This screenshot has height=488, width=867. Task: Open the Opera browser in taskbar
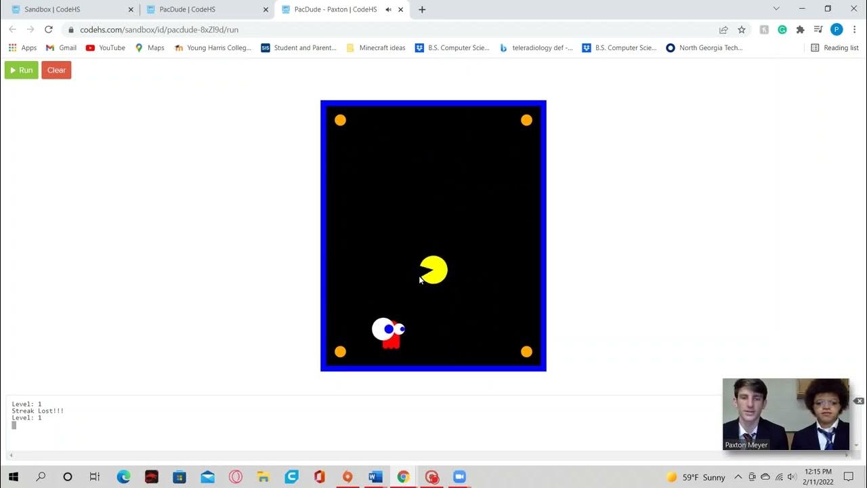pos(236,476)
